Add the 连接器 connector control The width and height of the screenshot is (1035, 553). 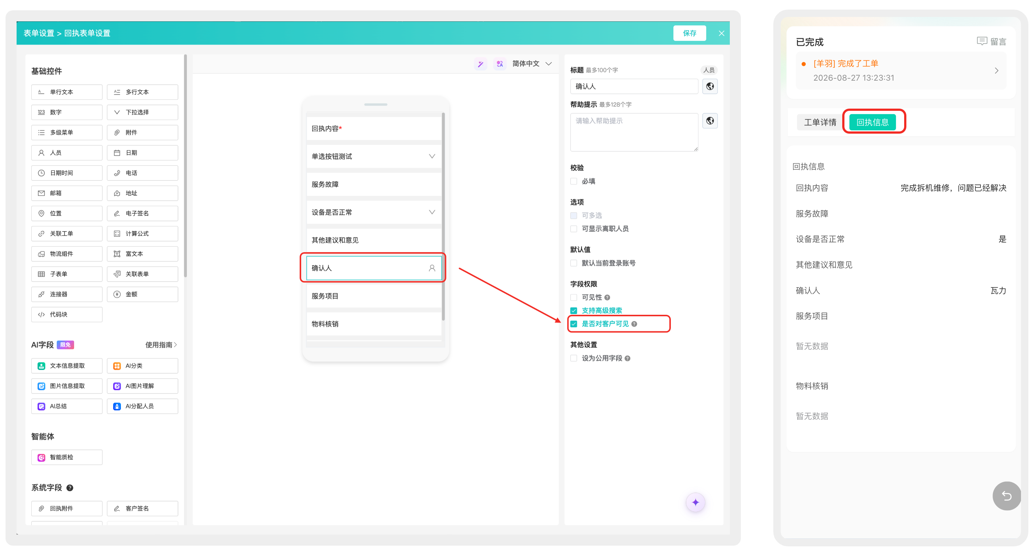pos(67,294)
